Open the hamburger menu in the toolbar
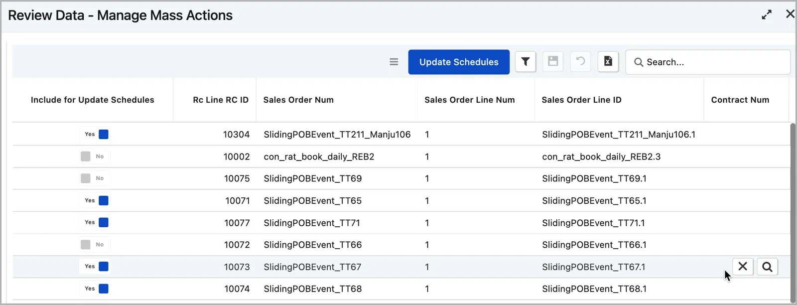The width and height of the screenshot is (797, 305). click(394, 62)
